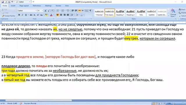
Task: Start a bulleted list
Action: 58,11
